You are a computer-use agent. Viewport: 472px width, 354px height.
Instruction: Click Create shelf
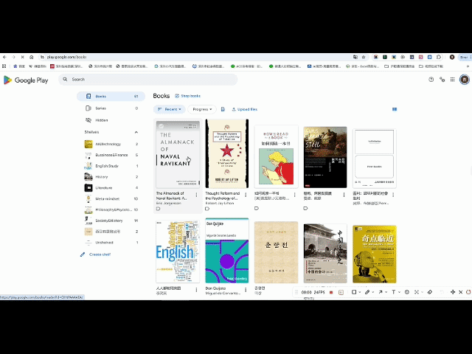95,254
